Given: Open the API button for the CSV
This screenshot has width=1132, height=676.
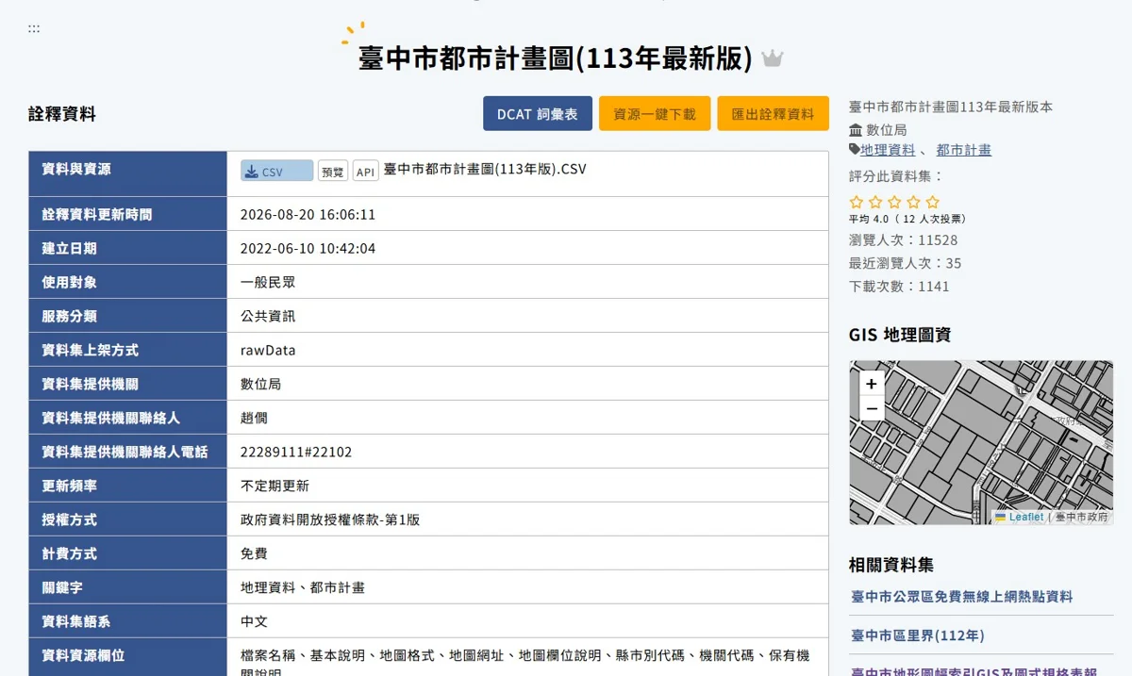Looking at the screenshot, I should (366, 172).
